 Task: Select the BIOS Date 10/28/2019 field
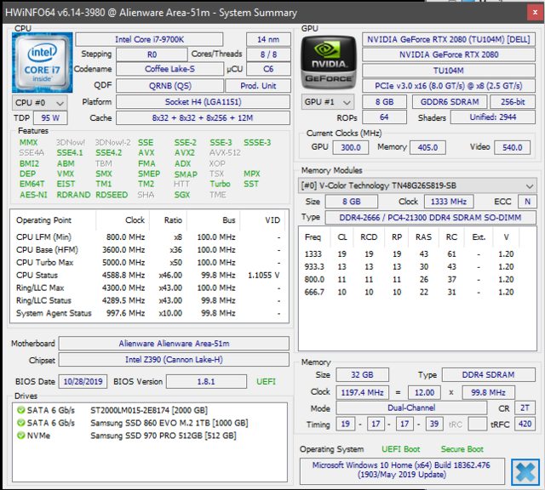pos(83,380)
